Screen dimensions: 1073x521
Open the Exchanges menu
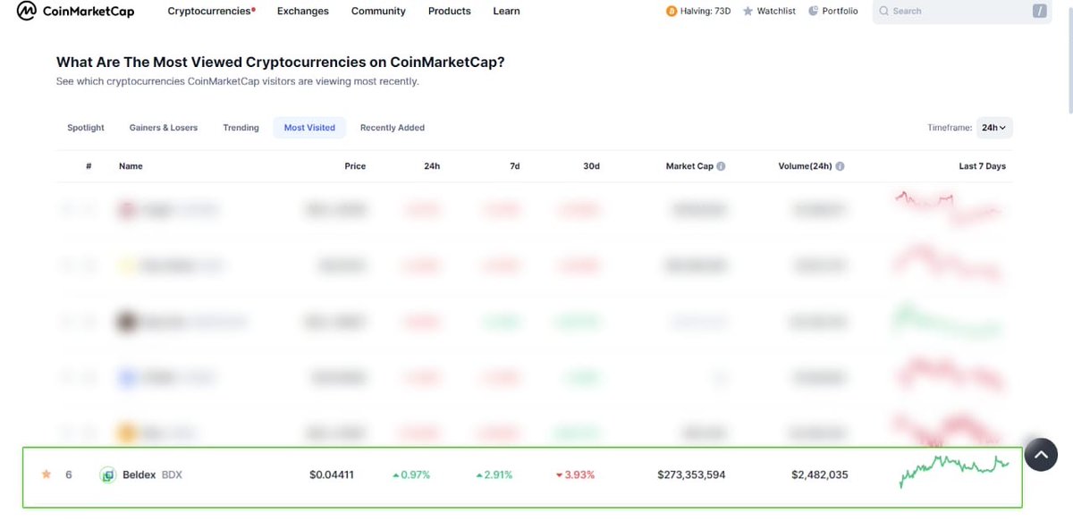(303, 12)
